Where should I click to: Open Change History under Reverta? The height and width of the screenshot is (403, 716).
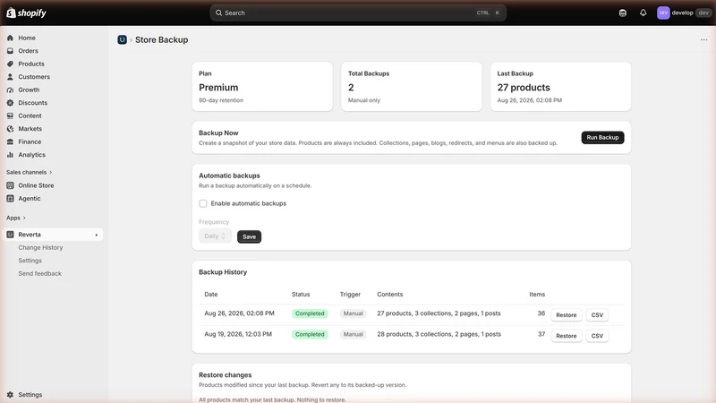pyautogui.click(x=40, y=248)
